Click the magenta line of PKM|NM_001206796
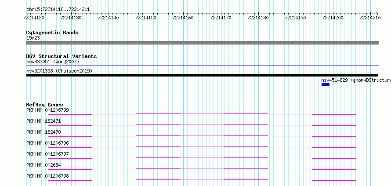Viewport: 391px width, 186px height. click(x=202, y=147)
